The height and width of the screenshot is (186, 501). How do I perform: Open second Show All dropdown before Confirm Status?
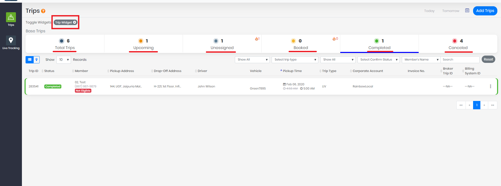point(338,60)
